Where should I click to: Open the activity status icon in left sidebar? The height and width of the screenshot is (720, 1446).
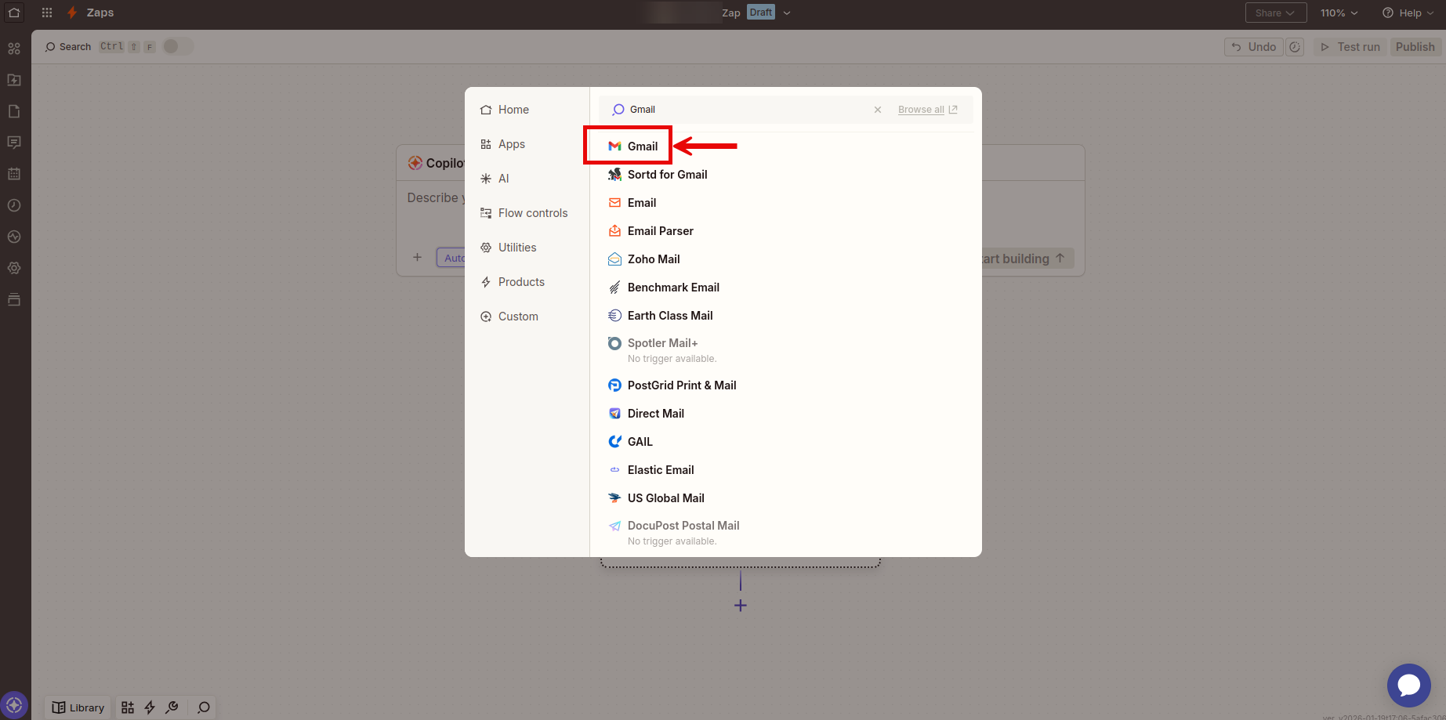(14, 237)
